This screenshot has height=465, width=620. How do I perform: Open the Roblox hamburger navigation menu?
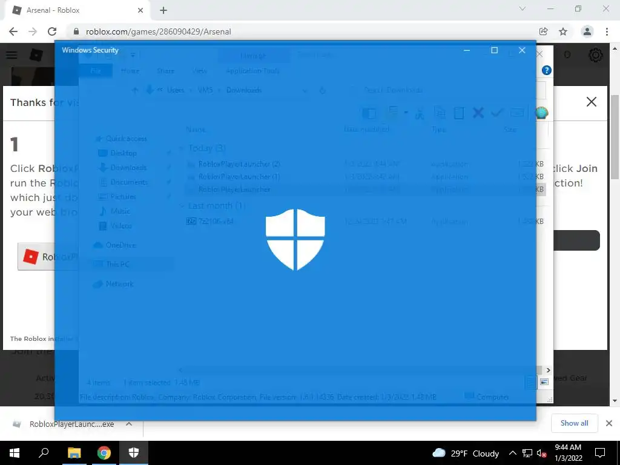coord(12,55)
